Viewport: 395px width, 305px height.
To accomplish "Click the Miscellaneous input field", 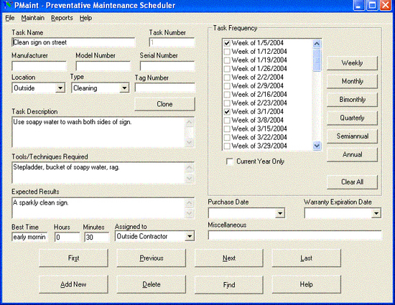I will click(294, 235).
